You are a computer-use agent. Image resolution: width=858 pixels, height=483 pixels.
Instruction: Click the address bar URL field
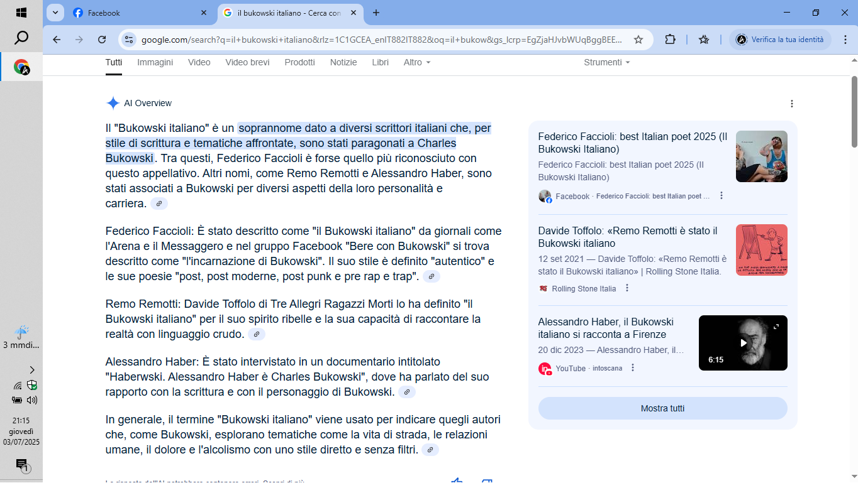point(382,40)
